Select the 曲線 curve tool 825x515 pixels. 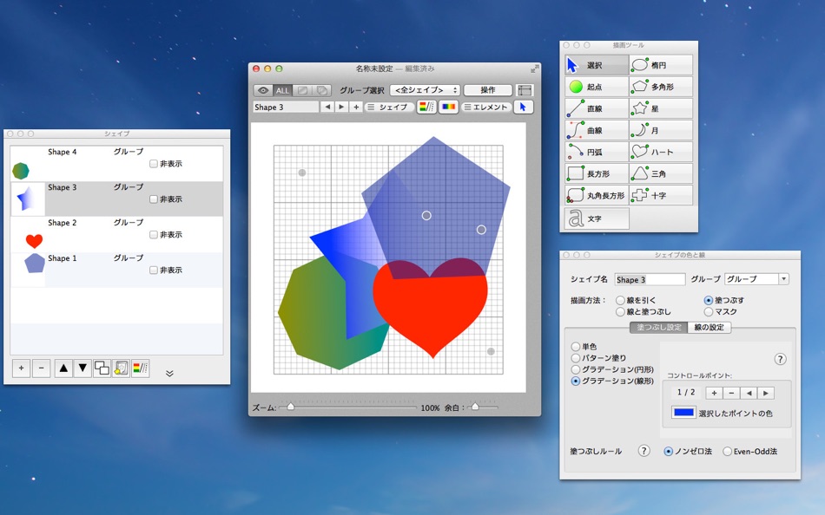(597, 130)
